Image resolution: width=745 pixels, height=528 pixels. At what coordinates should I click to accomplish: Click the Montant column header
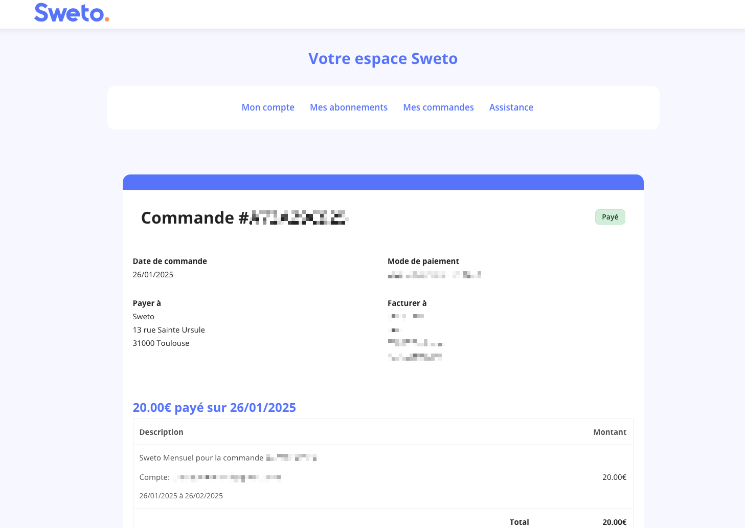pyautogui.click(x=609, y=432)
